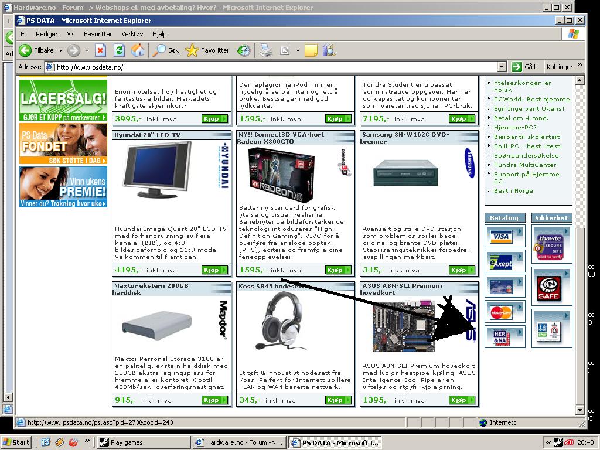Open the HER & NÅ payment logo
Screen dimensions: 600x450
point(501,337)
